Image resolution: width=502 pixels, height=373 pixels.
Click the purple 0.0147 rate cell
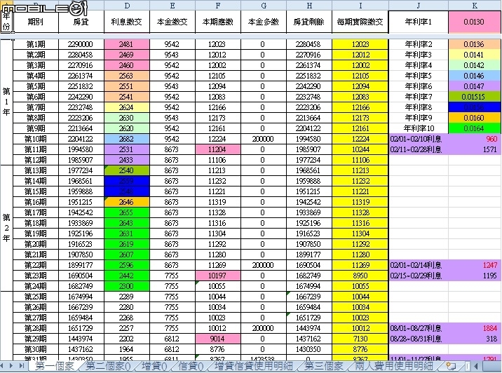point(475,86)
